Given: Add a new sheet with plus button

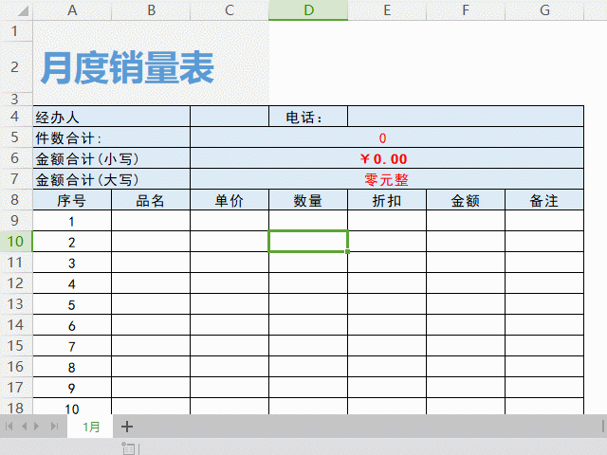Looking at the screenshot, I should 127,427.
